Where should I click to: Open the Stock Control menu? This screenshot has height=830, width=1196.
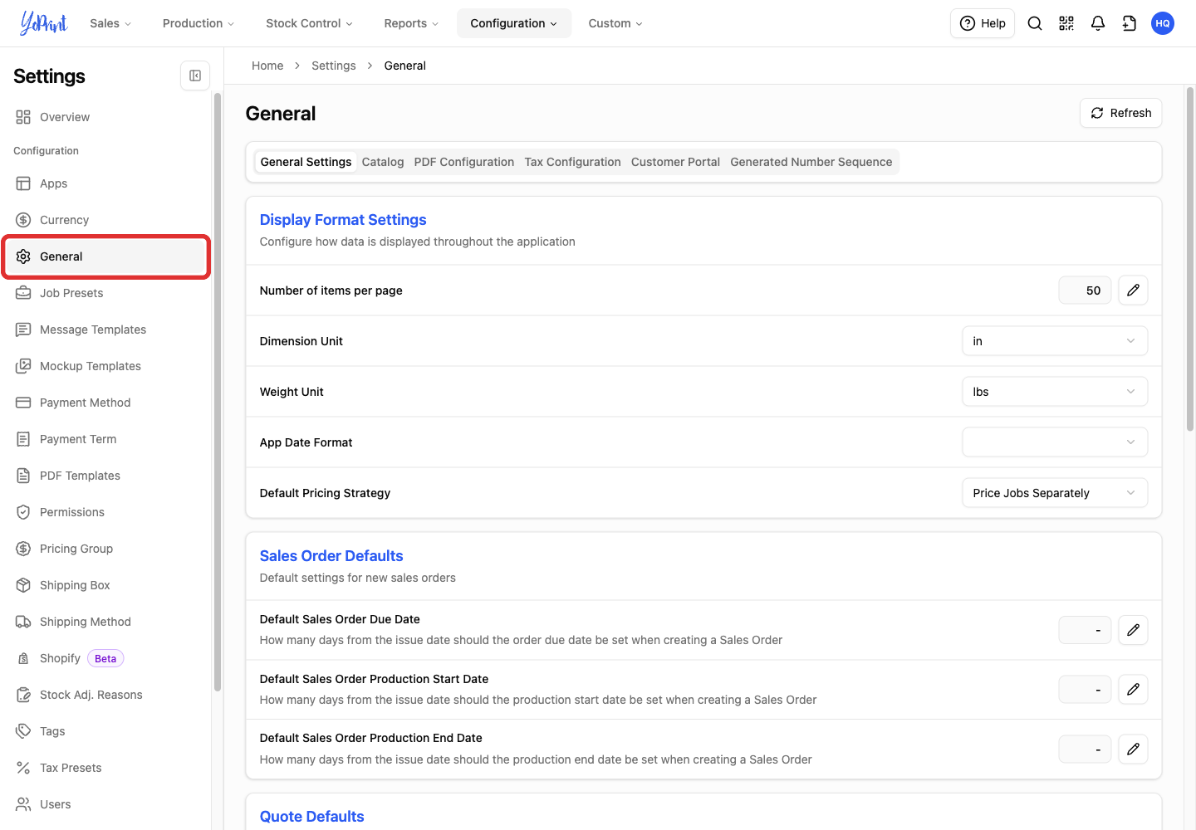tap(309, 23)
